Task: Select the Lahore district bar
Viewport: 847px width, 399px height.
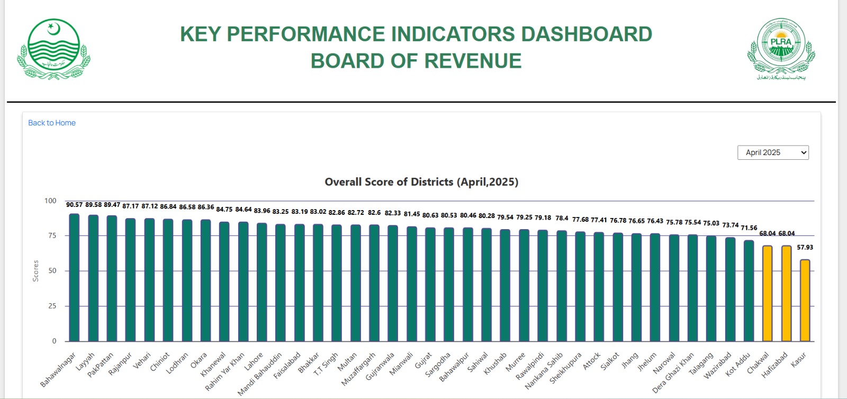Action: point(262,282)
